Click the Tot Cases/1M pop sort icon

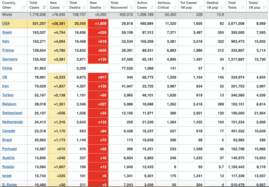pos(201,8)
